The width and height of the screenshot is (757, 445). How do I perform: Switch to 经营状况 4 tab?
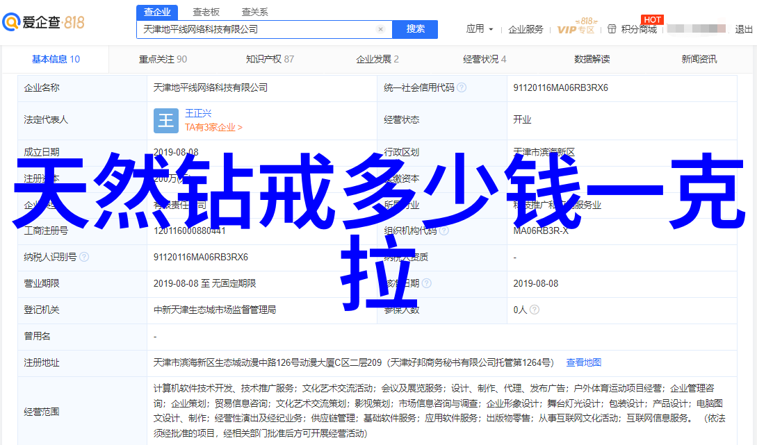point(485,59)
